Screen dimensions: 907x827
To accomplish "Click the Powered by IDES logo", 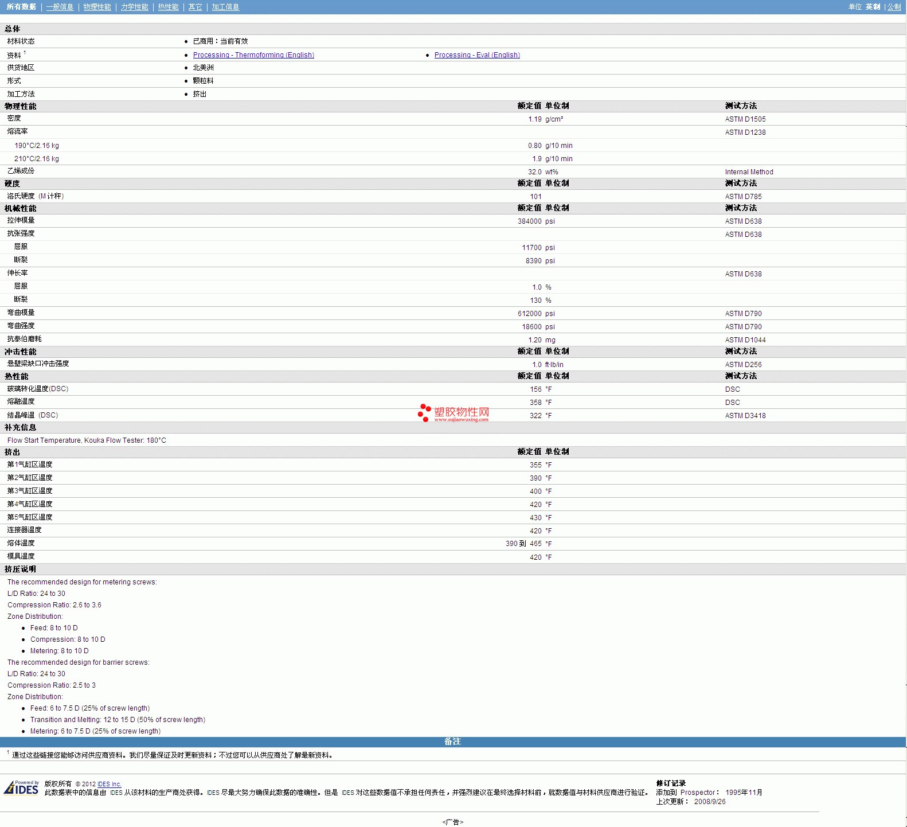I will point(21,788).
